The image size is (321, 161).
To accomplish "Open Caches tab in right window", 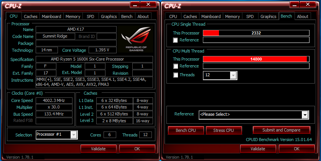I will (x=190, y=16).
